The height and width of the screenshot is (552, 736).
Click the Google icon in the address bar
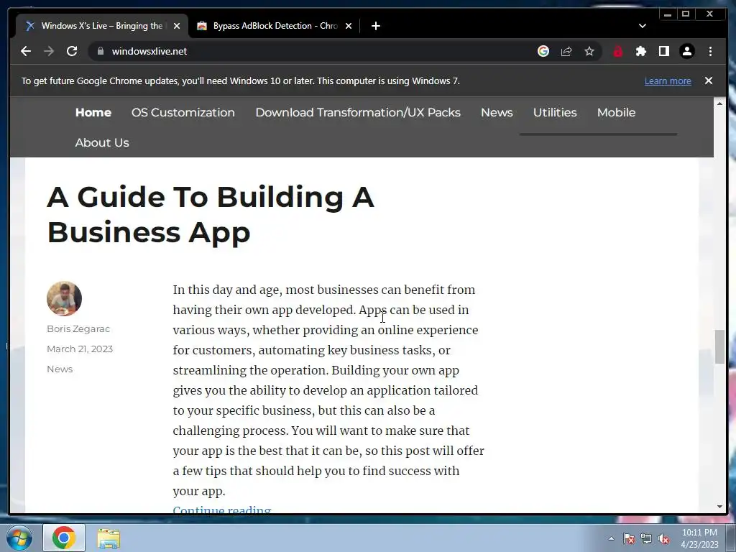tap(543, 51)
